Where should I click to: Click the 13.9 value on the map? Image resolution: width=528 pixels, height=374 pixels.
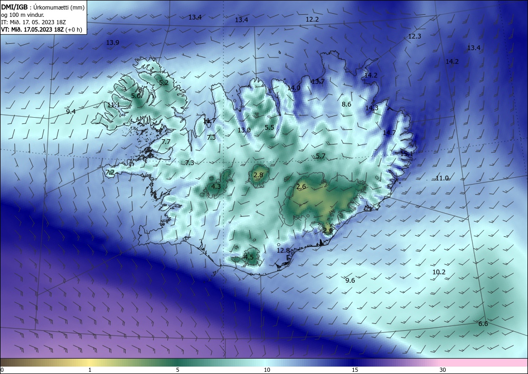coord(112,43)
